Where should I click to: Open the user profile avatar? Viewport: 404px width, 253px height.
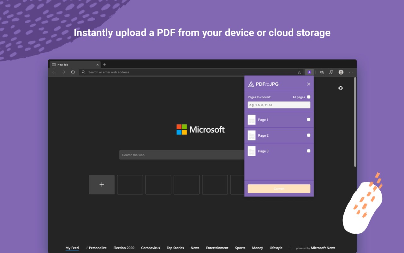pos(341,72)
